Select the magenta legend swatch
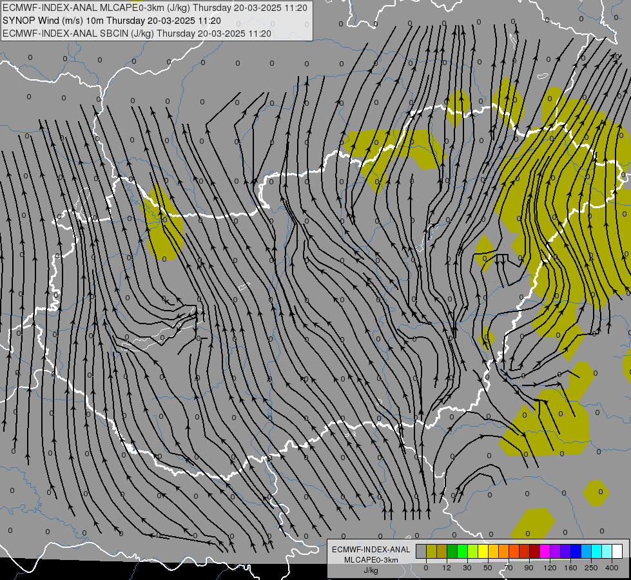This screenshot has width=631, height=580. coord(545,551)
